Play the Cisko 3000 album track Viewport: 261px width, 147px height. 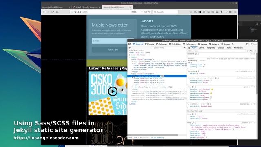point(113,91)
